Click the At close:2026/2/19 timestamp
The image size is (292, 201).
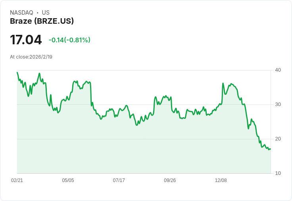point(31,57)
